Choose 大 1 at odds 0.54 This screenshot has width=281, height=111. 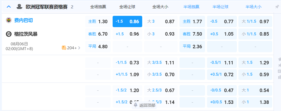point(255,90)
